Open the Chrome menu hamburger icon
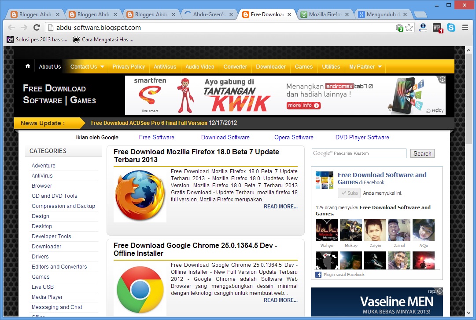 (465, 28)
